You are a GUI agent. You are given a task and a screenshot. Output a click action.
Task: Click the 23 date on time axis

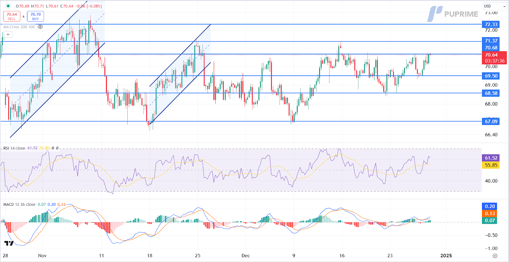[390, 256]
